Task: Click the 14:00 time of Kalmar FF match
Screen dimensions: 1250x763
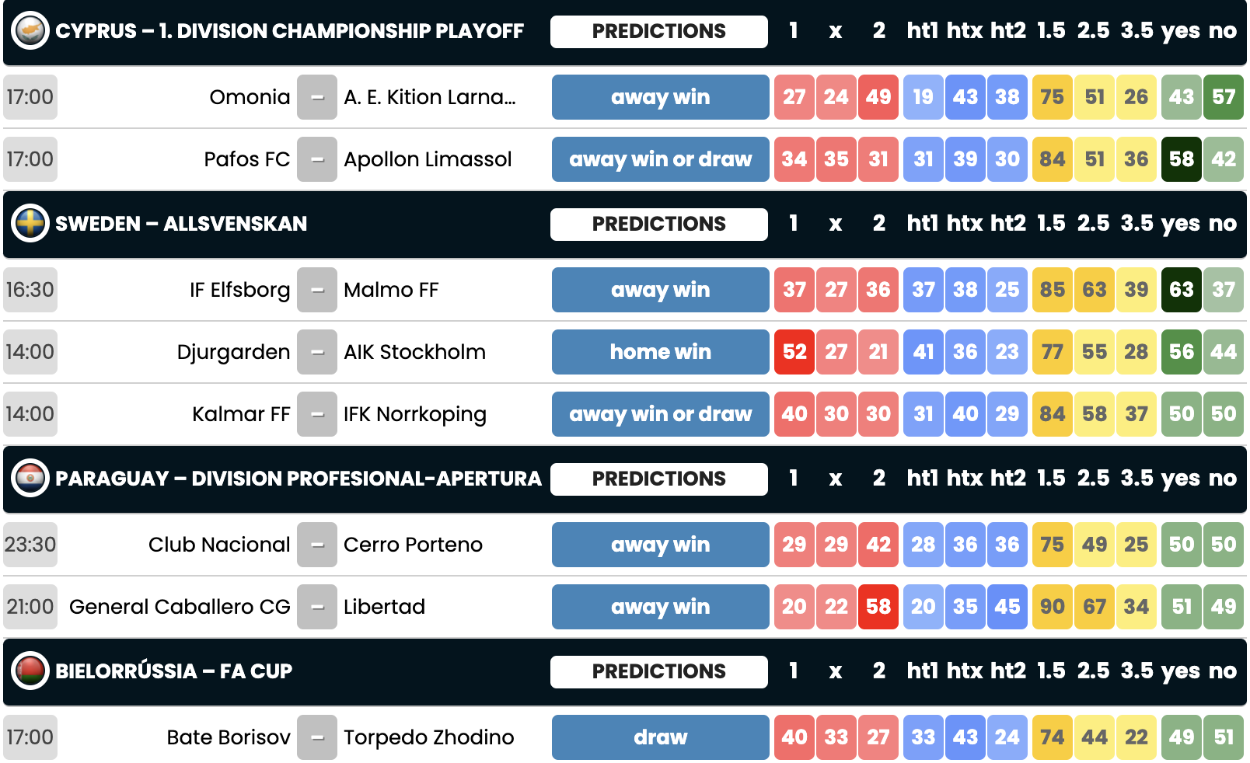Action: click(x=30, y=414)
